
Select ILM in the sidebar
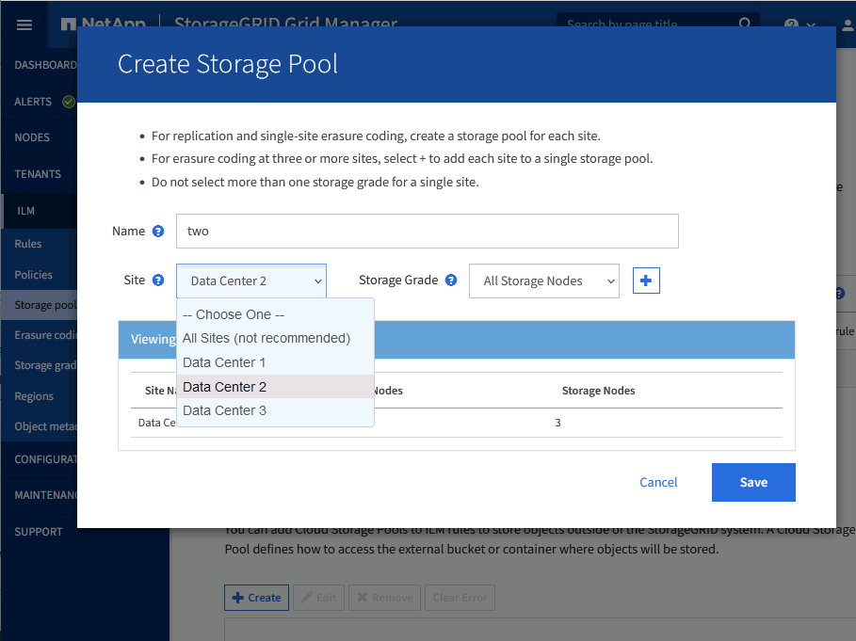click(40, 211)
